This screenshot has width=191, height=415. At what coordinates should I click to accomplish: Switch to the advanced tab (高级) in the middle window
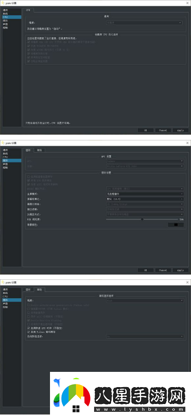click(x=40, y=150)
